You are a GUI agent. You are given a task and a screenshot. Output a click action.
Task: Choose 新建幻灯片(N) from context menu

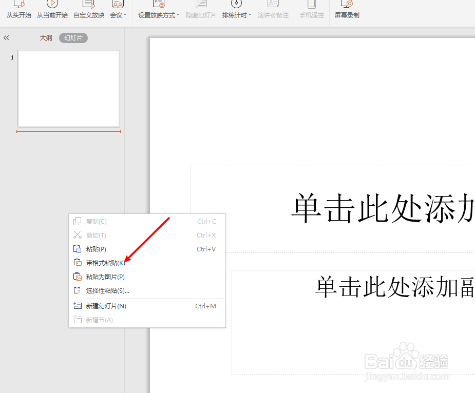[x=147, y=306]
